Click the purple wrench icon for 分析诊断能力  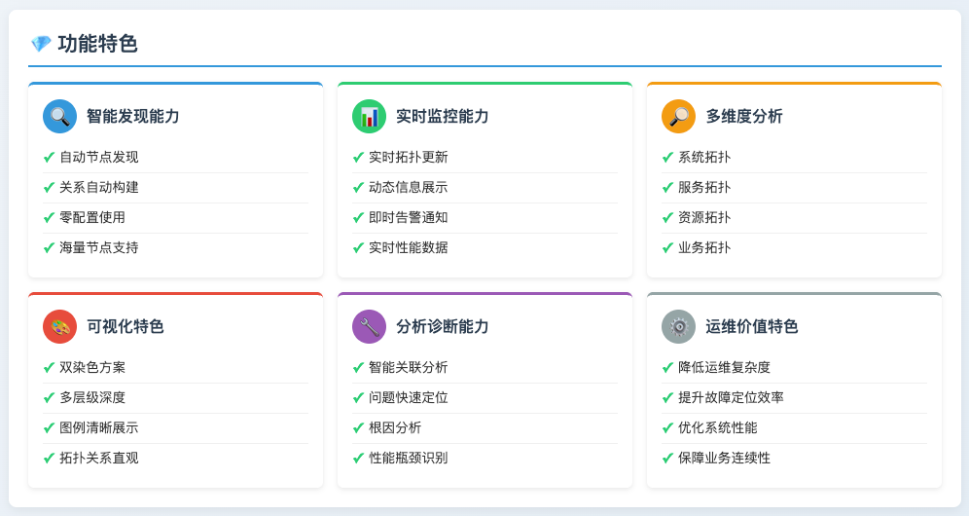[369, 327]
